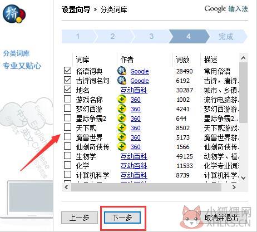Click the 上一步 button
This screenshot has height=232, width=257.
80,218
